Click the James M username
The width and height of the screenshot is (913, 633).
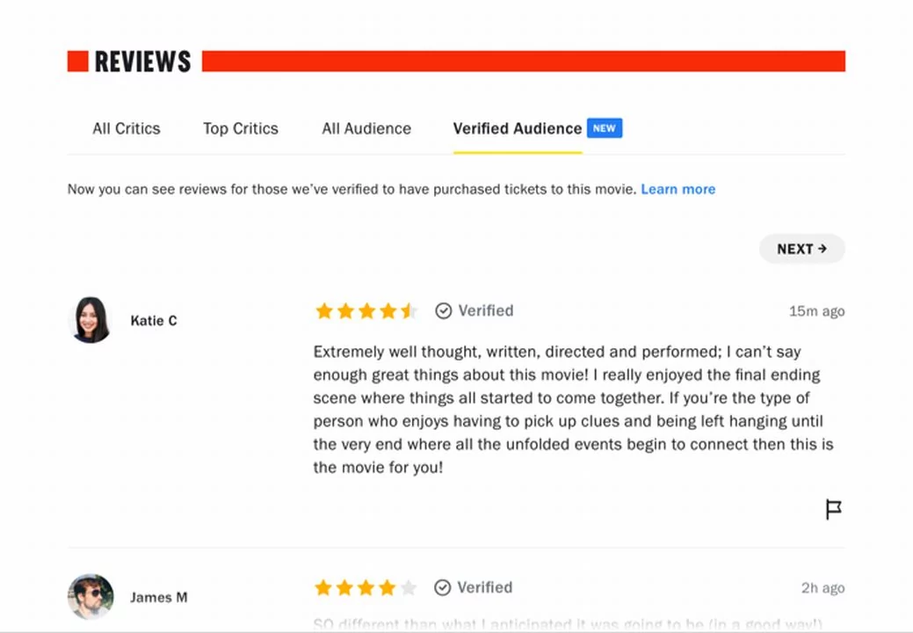[158, 598]
